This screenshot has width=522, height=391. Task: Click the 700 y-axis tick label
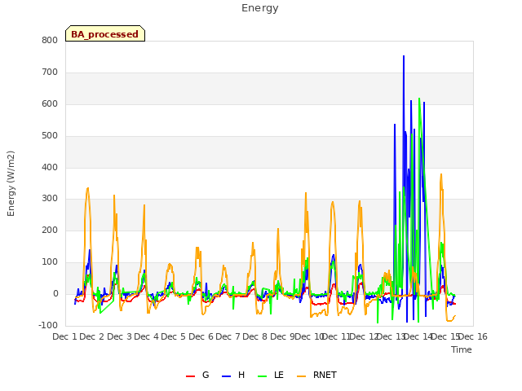click(x=50, y=72)
